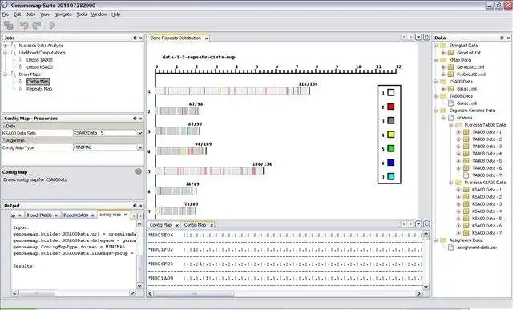Screen dimensions: 513x310
Task: Click the ncrassa document icon
Action: [x=450, y=118]
